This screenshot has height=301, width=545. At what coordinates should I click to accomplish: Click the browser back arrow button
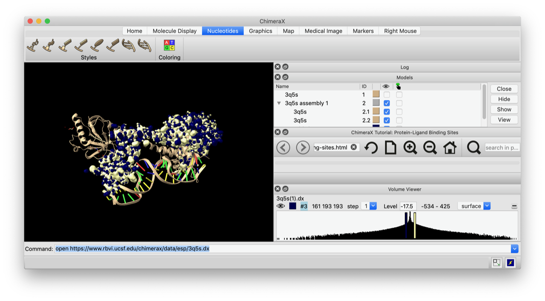coord(283,148)
